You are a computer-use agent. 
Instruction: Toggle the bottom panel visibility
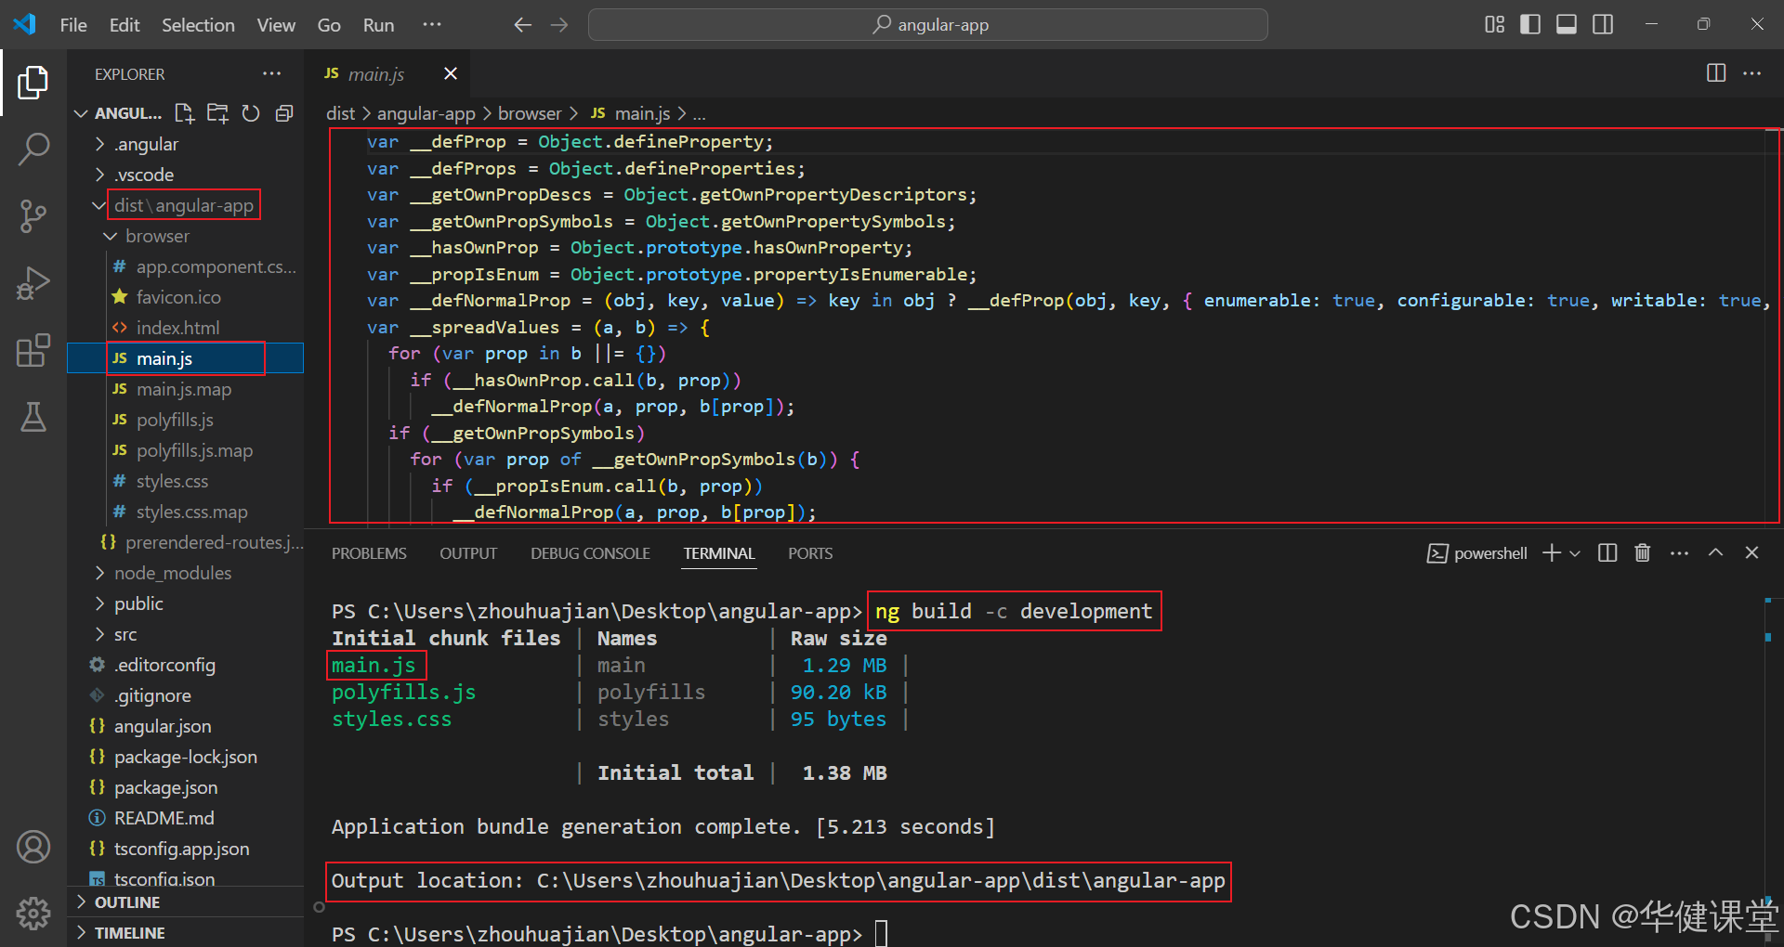pos(1567,25)
